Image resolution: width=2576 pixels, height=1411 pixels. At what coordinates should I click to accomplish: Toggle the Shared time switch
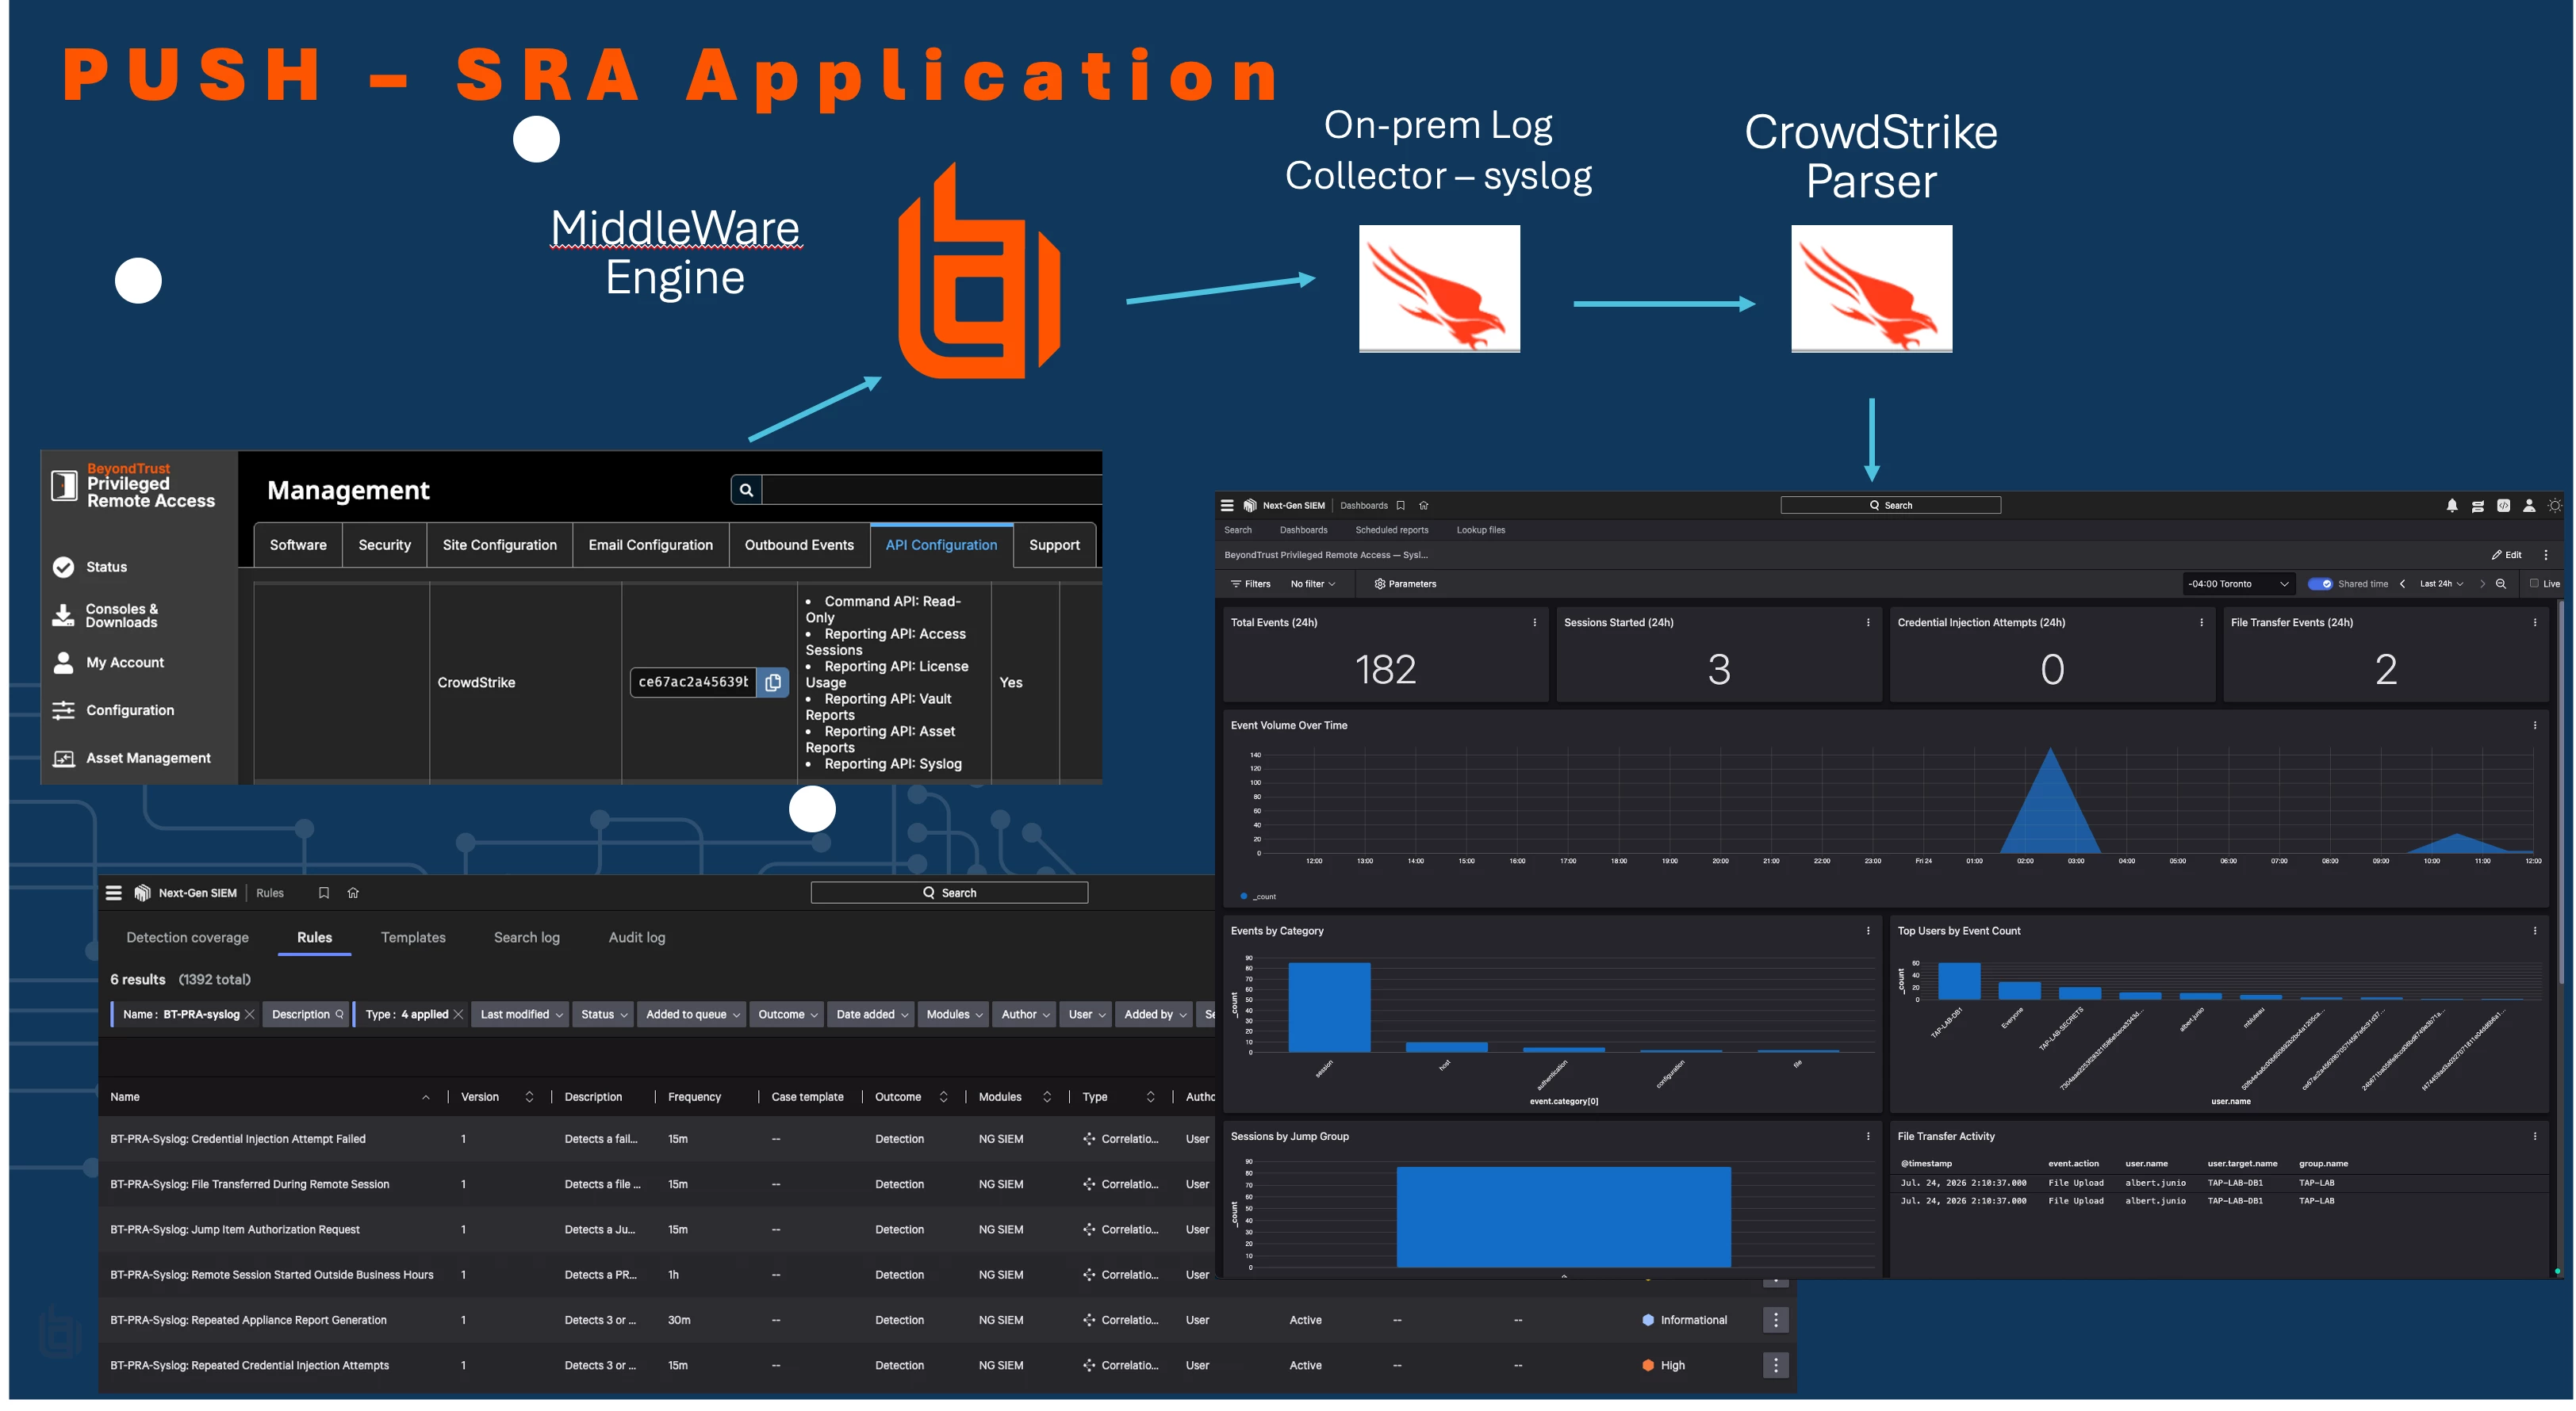(2320, 583)
